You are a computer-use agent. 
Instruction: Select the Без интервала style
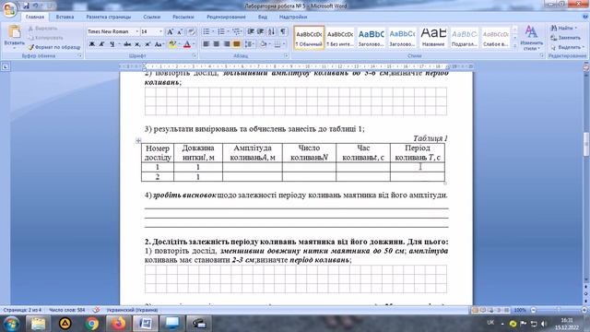[x=340, y=38]
